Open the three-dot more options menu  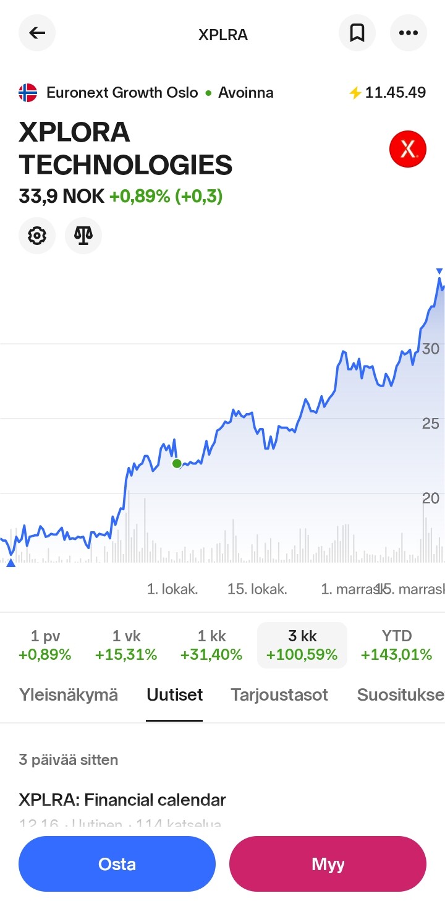tap(409, 33)
